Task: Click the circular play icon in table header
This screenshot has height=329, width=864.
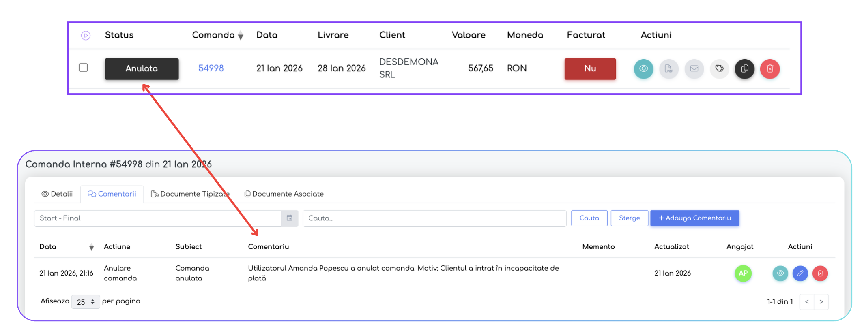Action: click(x=86, y=36)
